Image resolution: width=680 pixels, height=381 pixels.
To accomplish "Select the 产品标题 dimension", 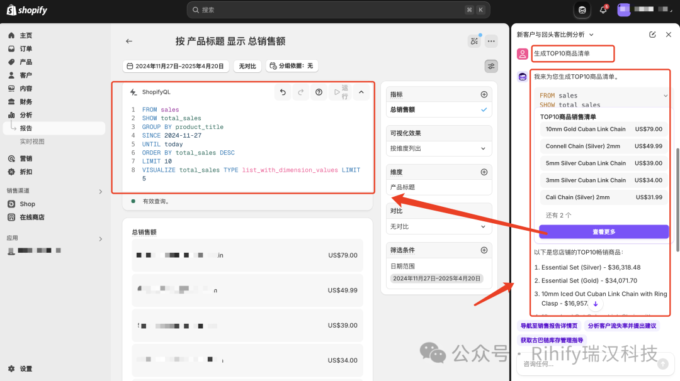I will coord(438,187).
